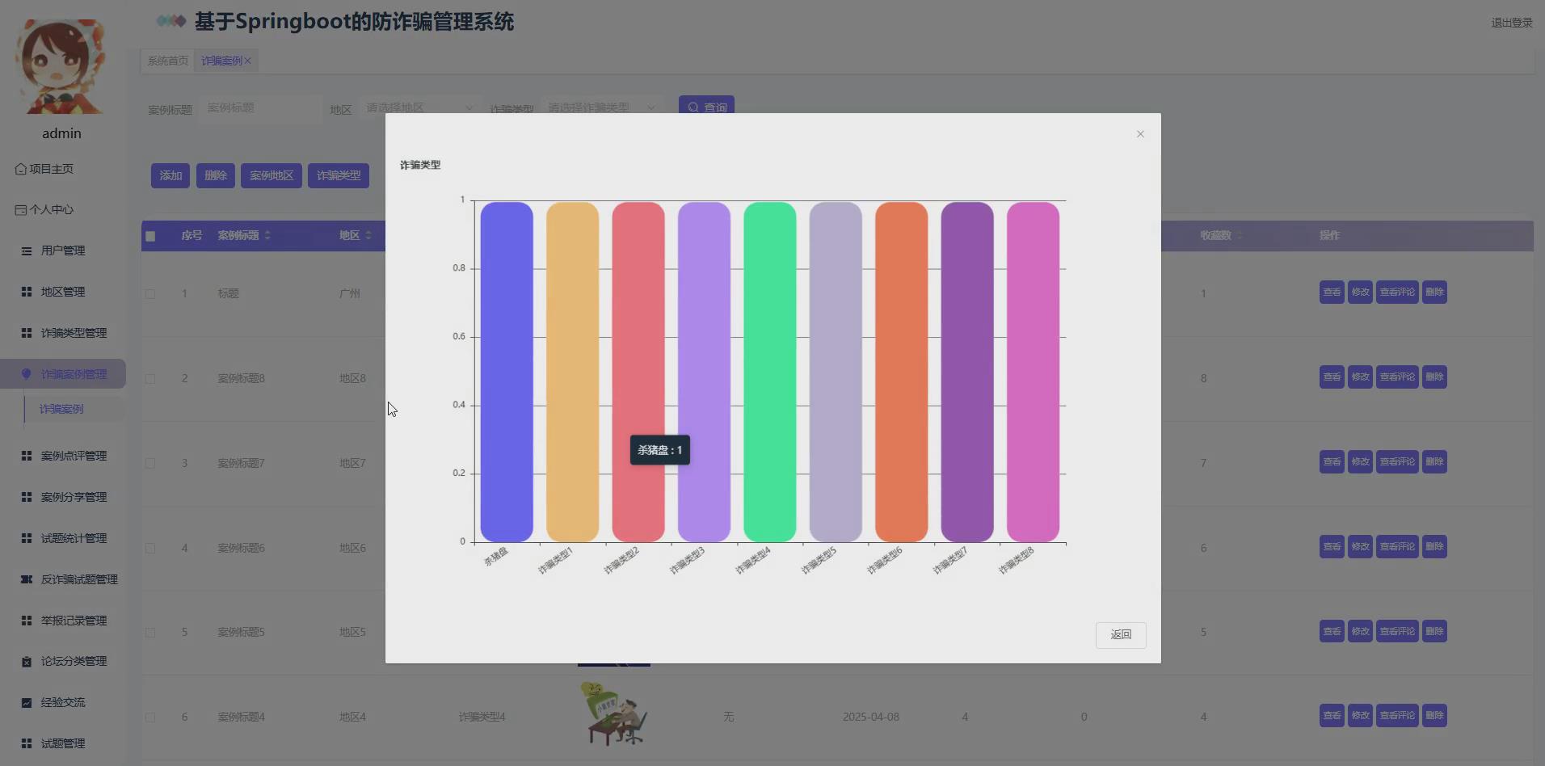The width and height of the screenshot is (1545, 766).
Task: Check the 案例标题7 row checkbox
Action: [x=150, y=463]
